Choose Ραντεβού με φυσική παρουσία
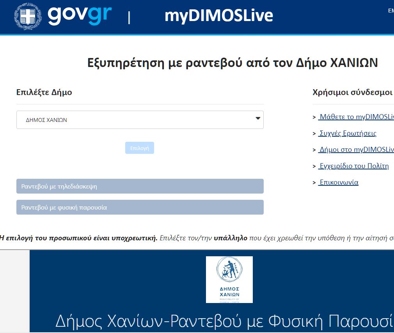The height and width of the screenshot is (333, 394). tap(140, 207)
